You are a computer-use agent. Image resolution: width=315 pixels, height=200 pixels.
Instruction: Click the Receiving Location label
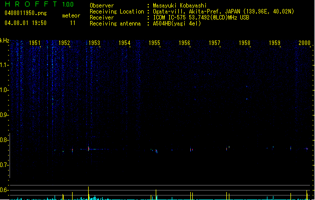117,11
